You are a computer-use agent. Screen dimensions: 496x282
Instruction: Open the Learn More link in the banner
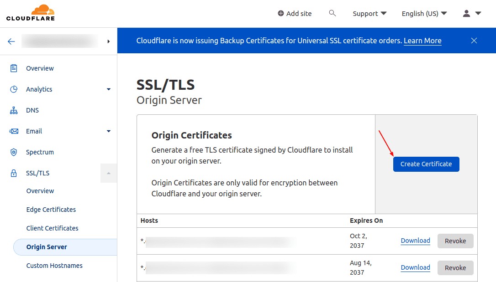(422, 41)
